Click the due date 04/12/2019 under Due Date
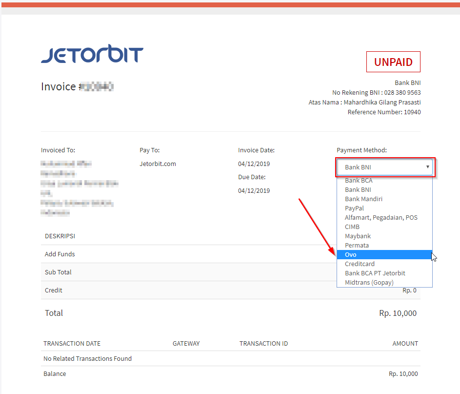The image size is (460, 394). coord(254,191)
